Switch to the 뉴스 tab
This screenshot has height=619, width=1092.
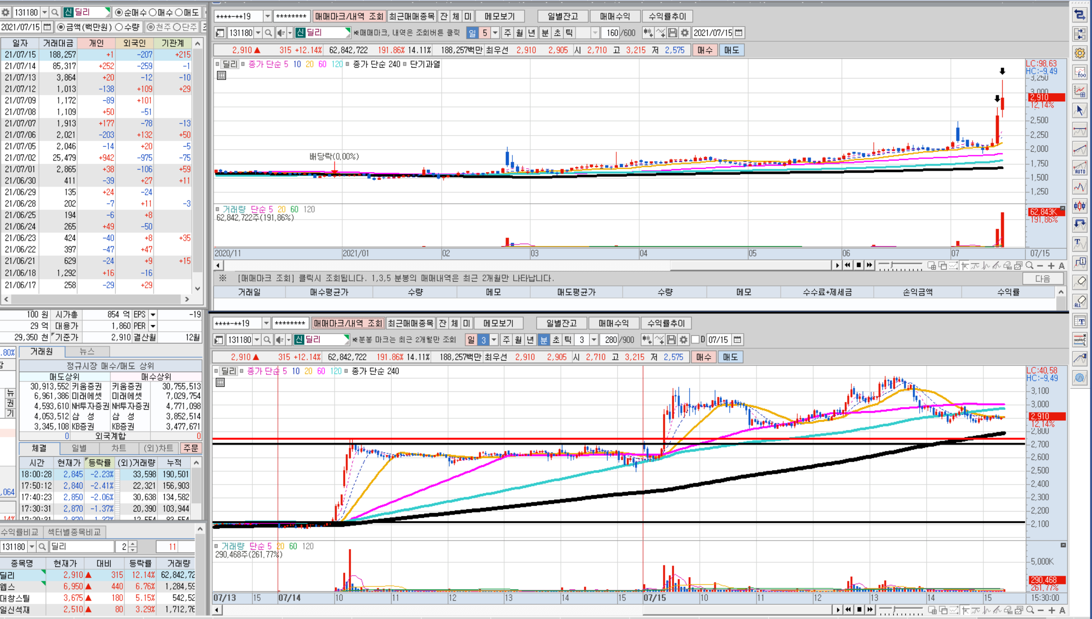(x=87, y=352)
